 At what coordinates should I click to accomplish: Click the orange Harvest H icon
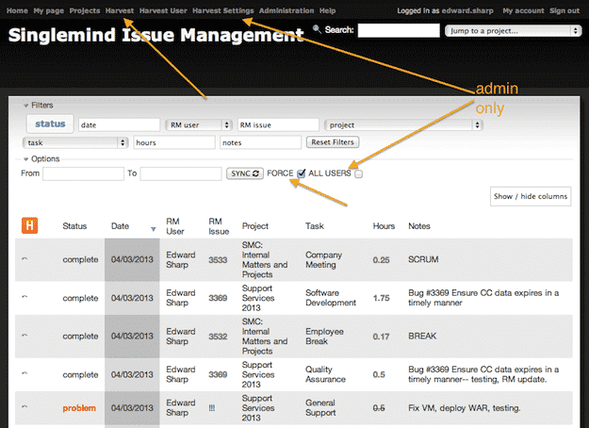pyautogui.click(x=29, y=225)
